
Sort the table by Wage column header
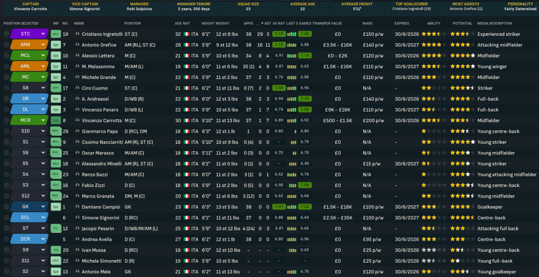click(x=368, y=24)
